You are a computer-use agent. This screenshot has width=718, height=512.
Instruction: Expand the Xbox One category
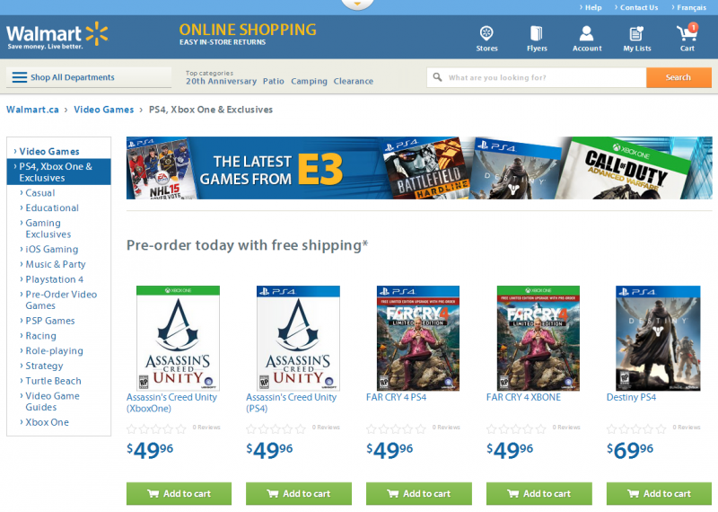pos(48,422)
